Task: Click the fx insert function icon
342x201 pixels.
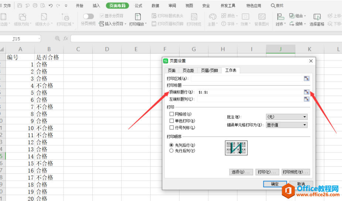Action: coord(66,39)
